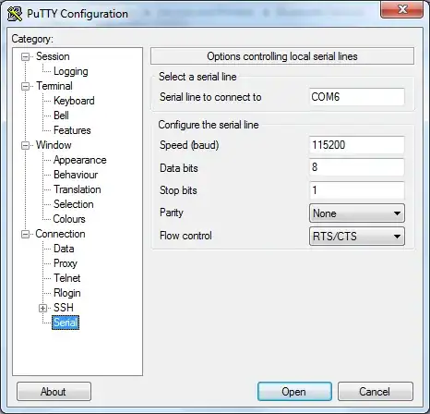
Task: Click the 'Options controlling local serial lines' header
Action: pyautogui.click(x=282, y=56)
